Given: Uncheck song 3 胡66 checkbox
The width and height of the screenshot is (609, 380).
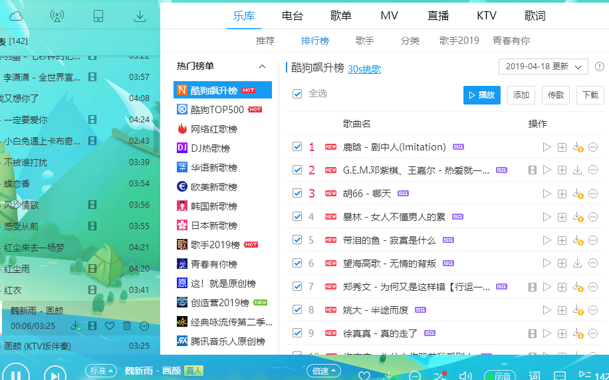Looking at the screenshot, I should pyautogui.click(x=297, y=193).
